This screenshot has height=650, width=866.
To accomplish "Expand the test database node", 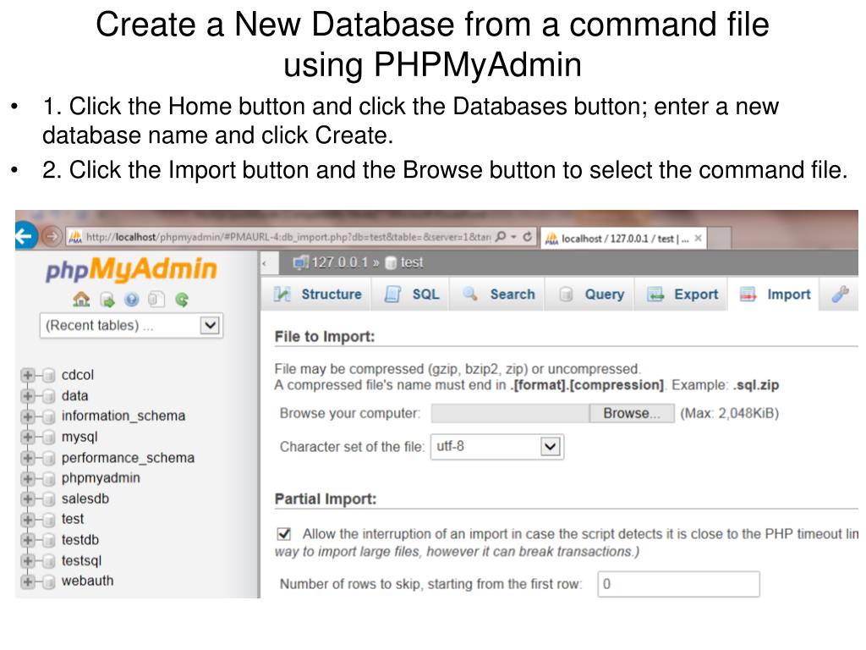I will pos(27,520).
